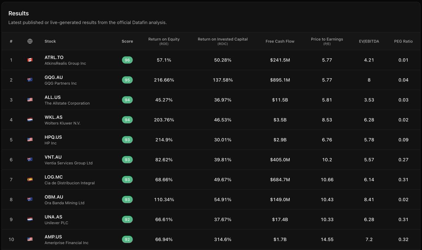
Task: Click the 8.41 EV/EBITDA value
Action: [x=369, y=199]
